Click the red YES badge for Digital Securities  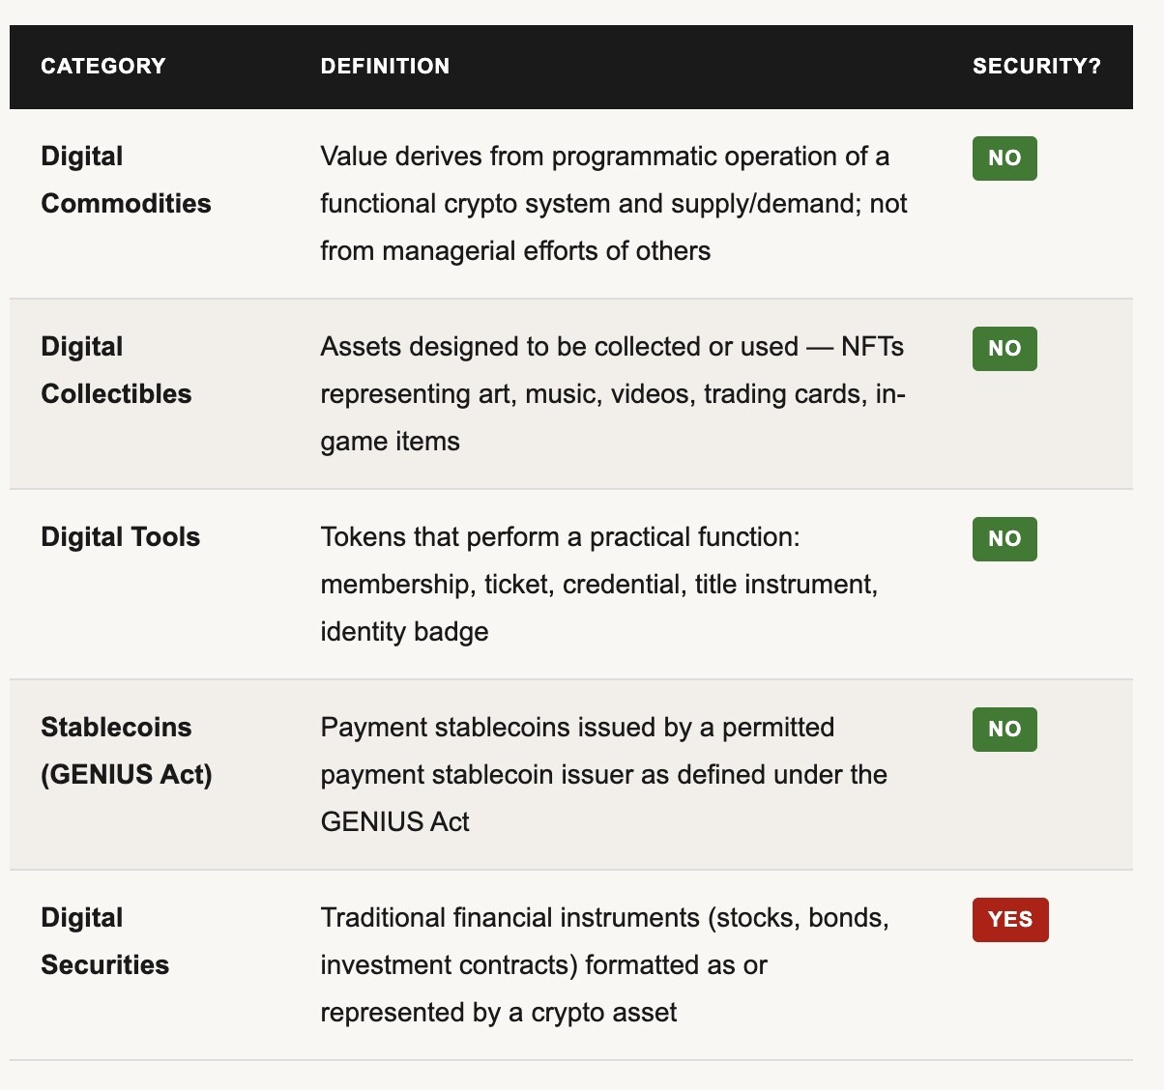click(x=1010, y=920)
